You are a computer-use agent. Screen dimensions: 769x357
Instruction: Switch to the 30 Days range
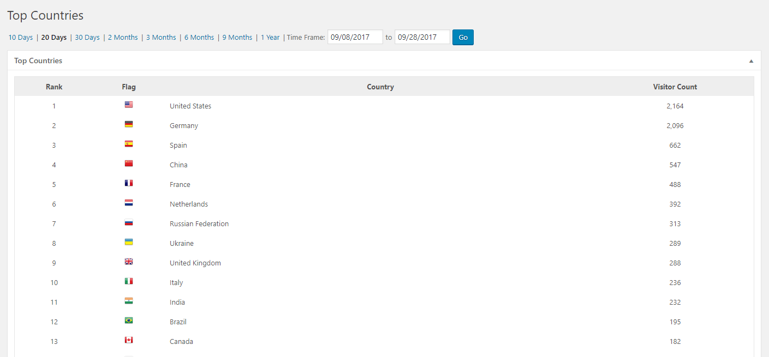coord(87,38)
